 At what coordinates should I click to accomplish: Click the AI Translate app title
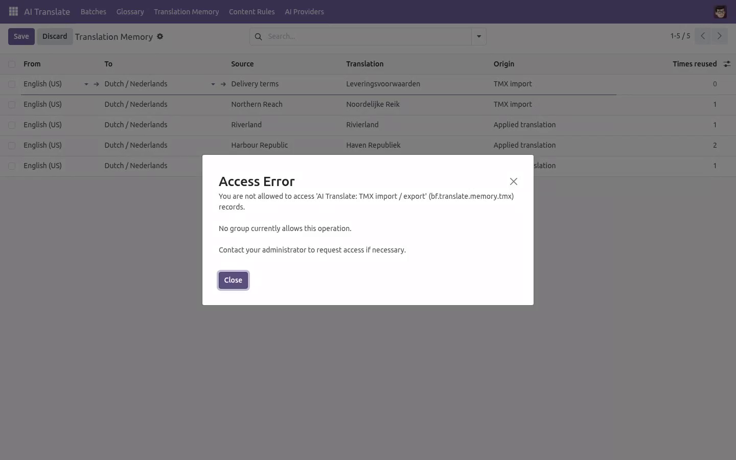coord(47,12)
